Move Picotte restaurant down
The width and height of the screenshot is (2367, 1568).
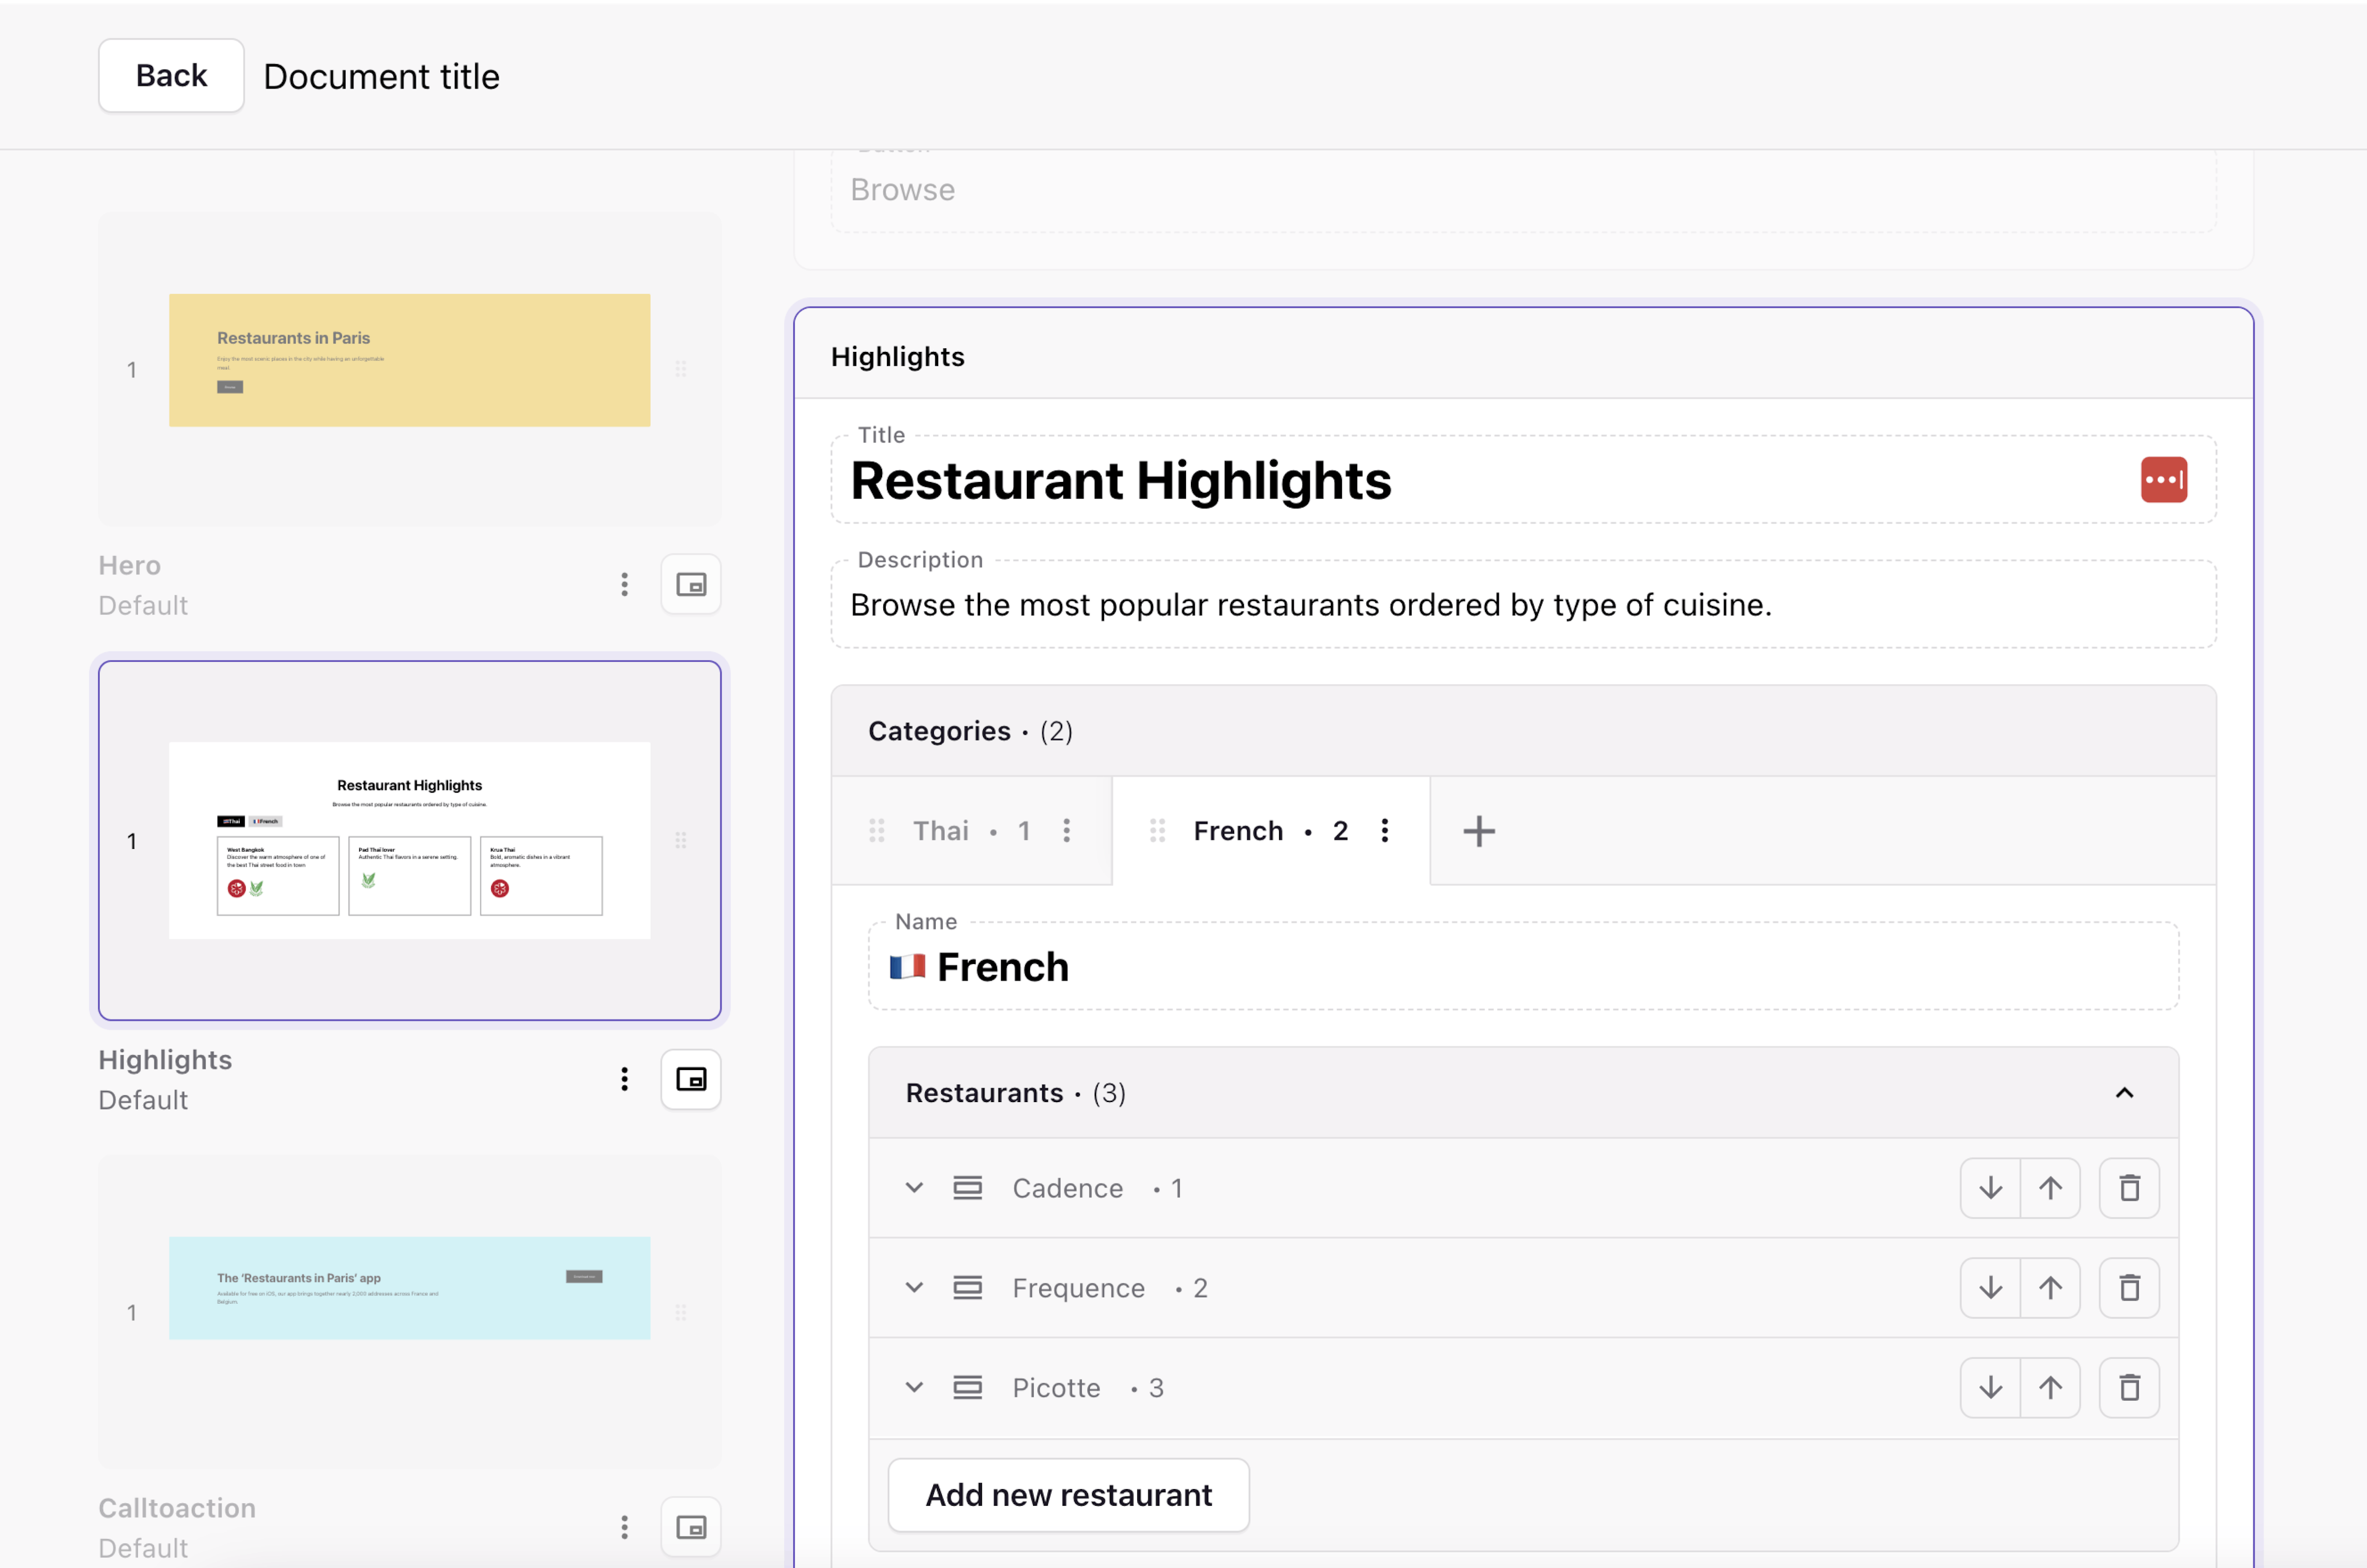click(1990, 1388)
